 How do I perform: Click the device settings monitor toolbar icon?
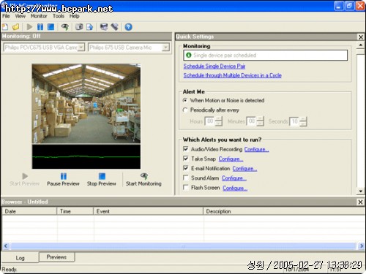[104, 27]
